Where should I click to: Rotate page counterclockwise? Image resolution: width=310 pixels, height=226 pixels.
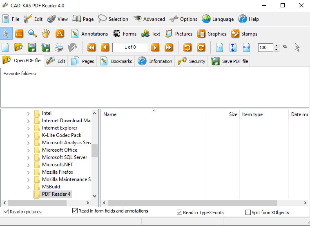tap(187, 47)
